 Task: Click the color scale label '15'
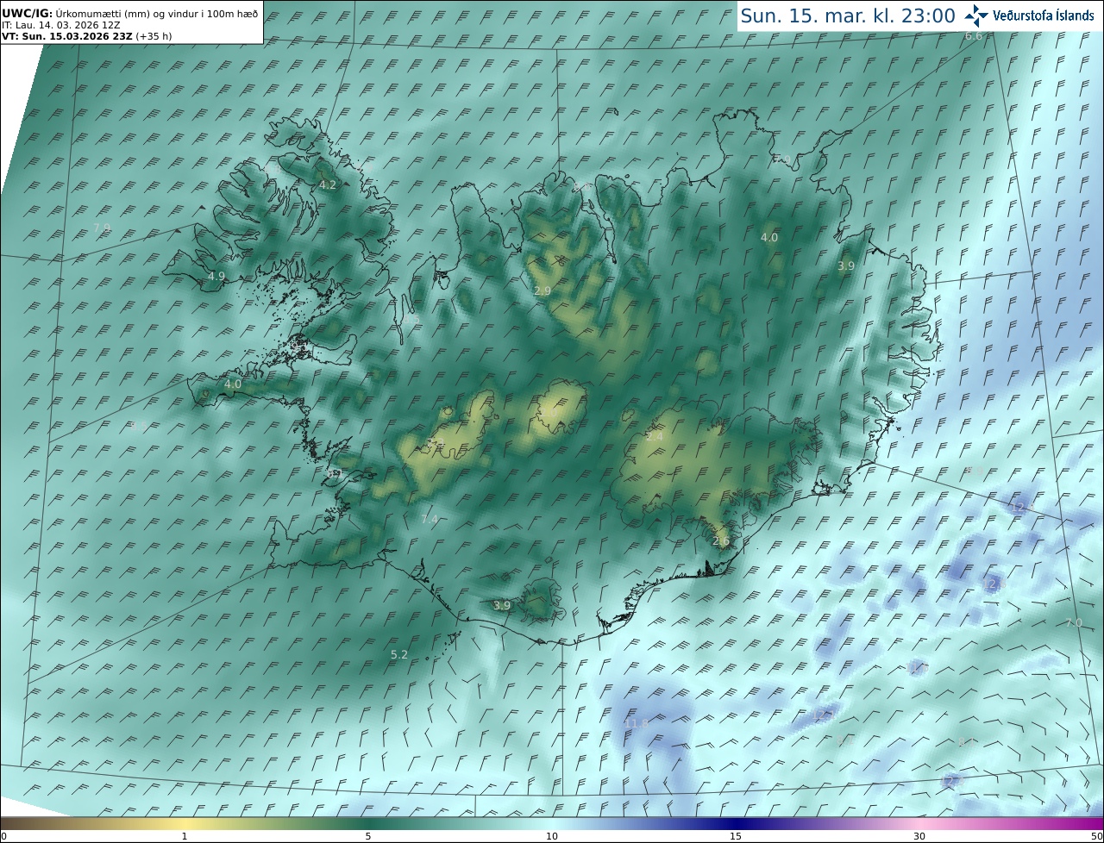pyautogui.click(x=736, y=836)
